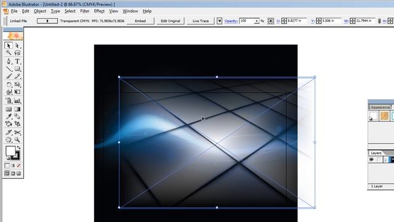Choose the Rotate tool
394x222 pixels.
point(9,84)
